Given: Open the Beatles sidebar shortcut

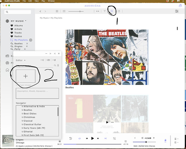Looking at the screenshot, I should 18,44.
